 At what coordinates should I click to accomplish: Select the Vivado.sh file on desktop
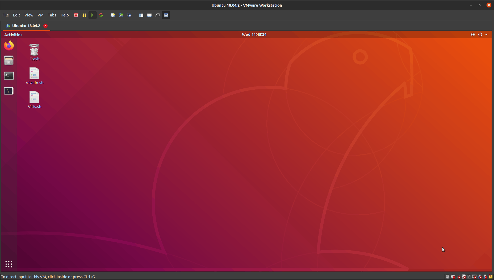[x=34, y=76]
